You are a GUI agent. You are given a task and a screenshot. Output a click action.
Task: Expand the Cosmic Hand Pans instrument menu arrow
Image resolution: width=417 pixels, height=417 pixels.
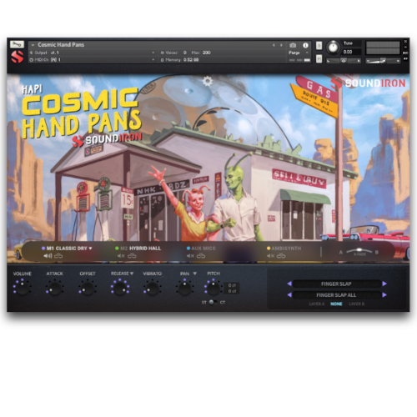[33, 45]
